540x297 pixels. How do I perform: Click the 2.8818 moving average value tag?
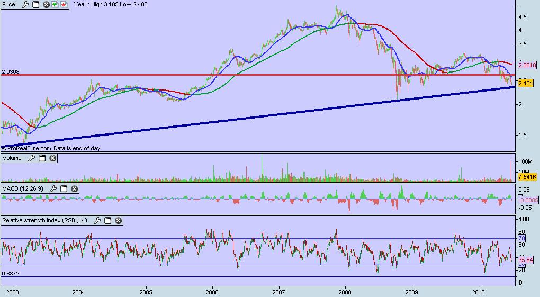(x=527, y=65)
